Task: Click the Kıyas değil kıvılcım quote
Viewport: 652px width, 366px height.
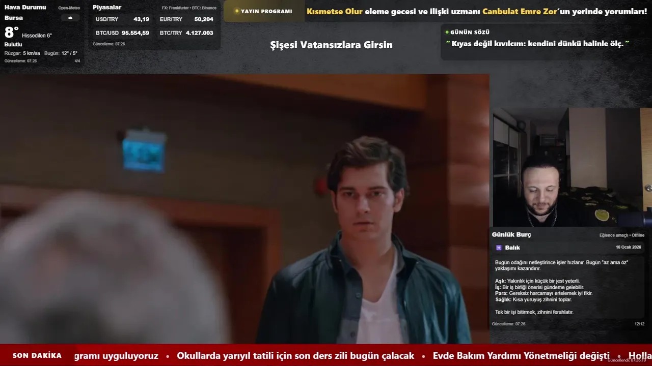Action: [537, 44]
